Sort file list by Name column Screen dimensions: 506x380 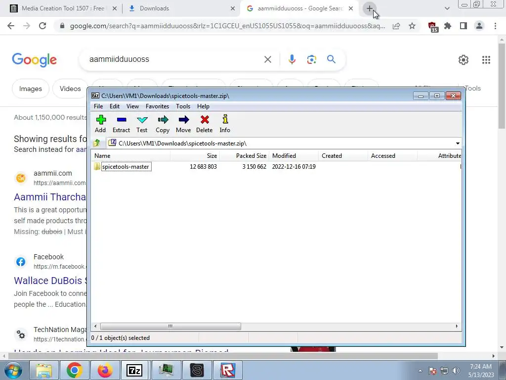(x=130, y=156)
